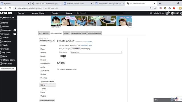Select Sponsored Games in the creations list

coord(47,81)
